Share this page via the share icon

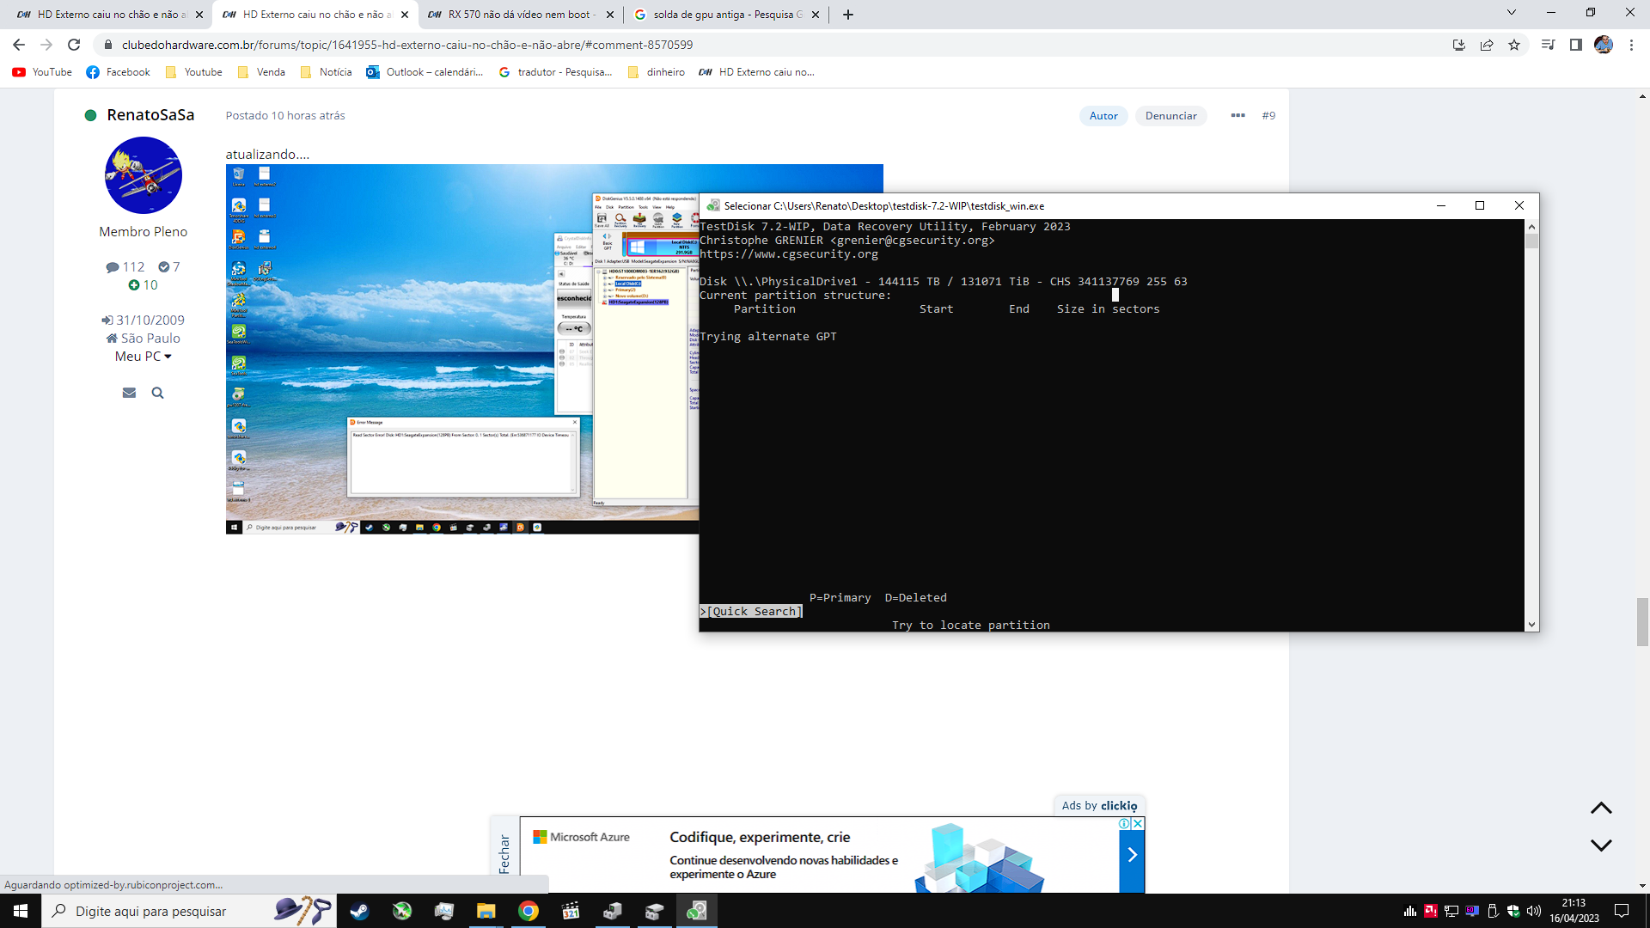click(1487, 45)
